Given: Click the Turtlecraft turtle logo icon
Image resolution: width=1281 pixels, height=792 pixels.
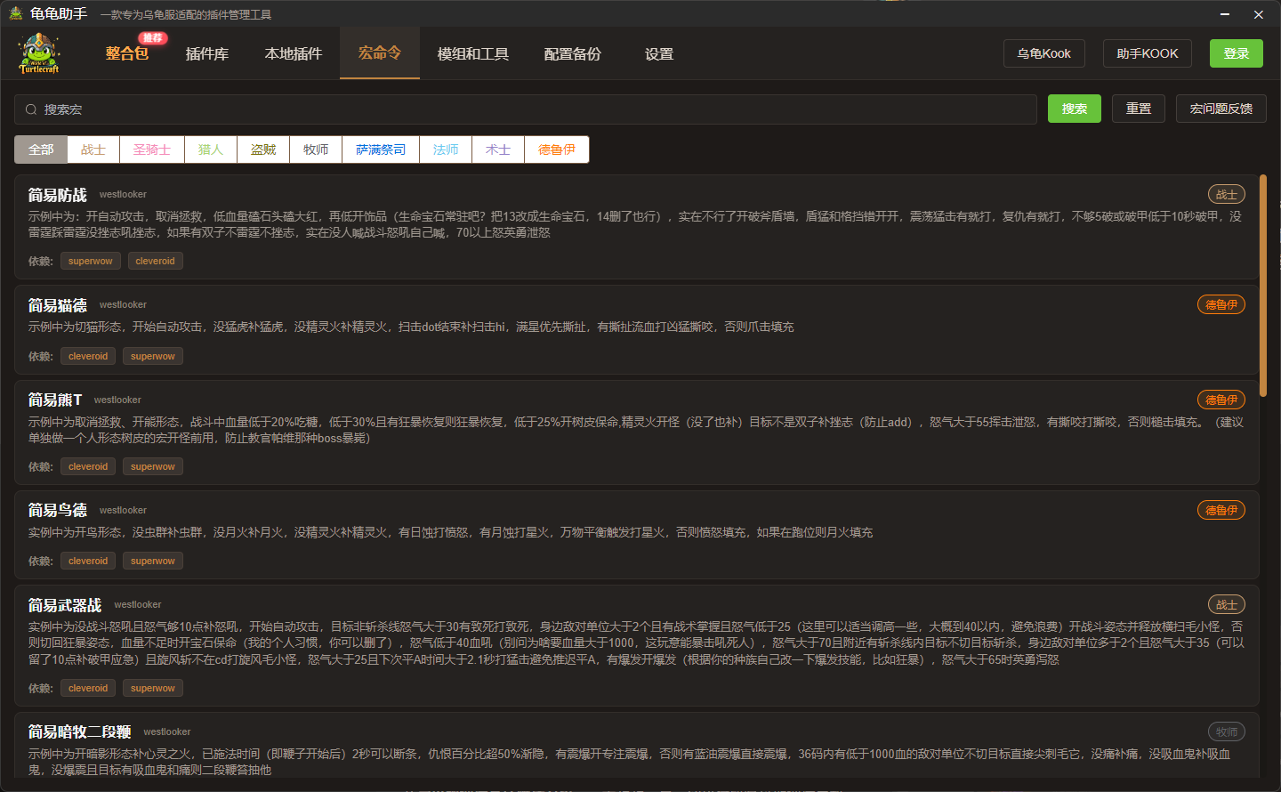Looking at the screenshot, I should (38, 53).
